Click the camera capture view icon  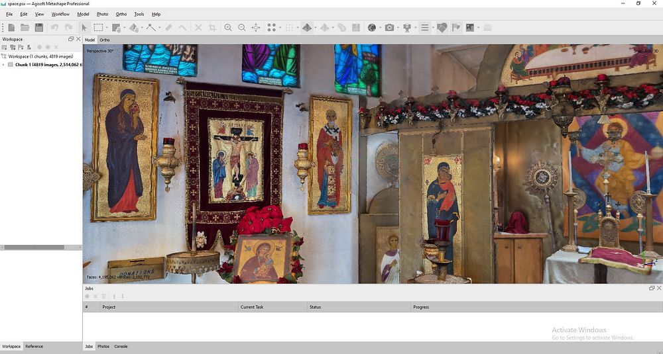coord(389,27)
